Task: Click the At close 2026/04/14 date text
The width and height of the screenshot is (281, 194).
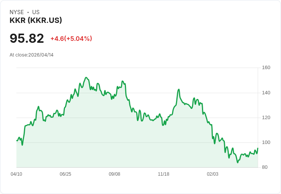Action: (x=31, y=55)
